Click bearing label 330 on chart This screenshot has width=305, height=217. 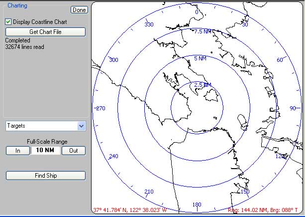pyautogui.click(x=149, y=24)
